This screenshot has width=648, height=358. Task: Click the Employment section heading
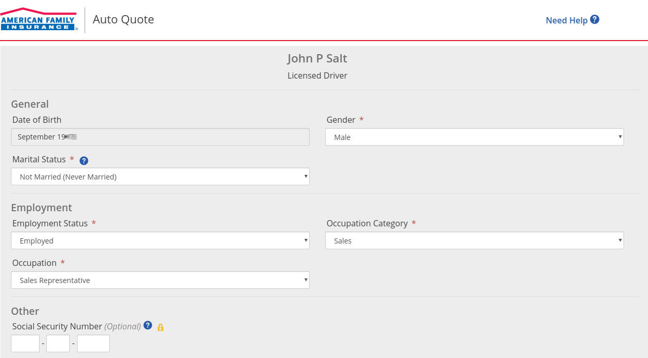tap(42, 208)
